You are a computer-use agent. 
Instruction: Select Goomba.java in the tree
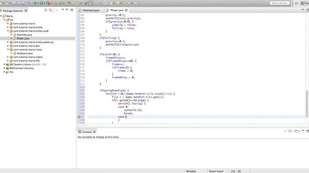pyautogui.click(x=24, y=35)
